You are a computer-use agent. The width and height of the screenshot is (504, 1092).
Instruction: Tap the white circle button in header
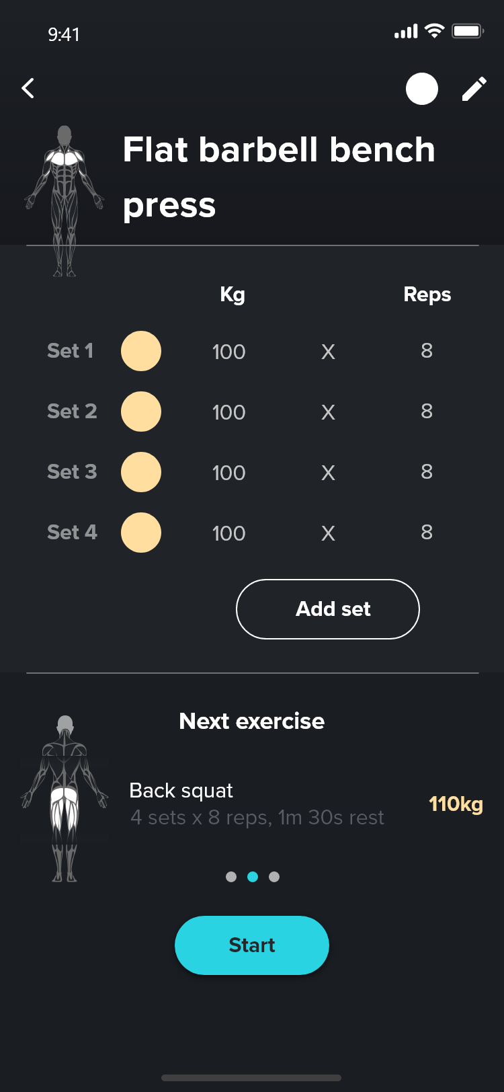coord(422,89)
